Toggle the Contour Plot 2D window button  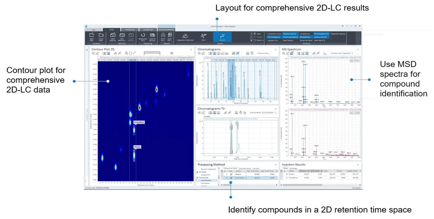click(x=320, y=37)
